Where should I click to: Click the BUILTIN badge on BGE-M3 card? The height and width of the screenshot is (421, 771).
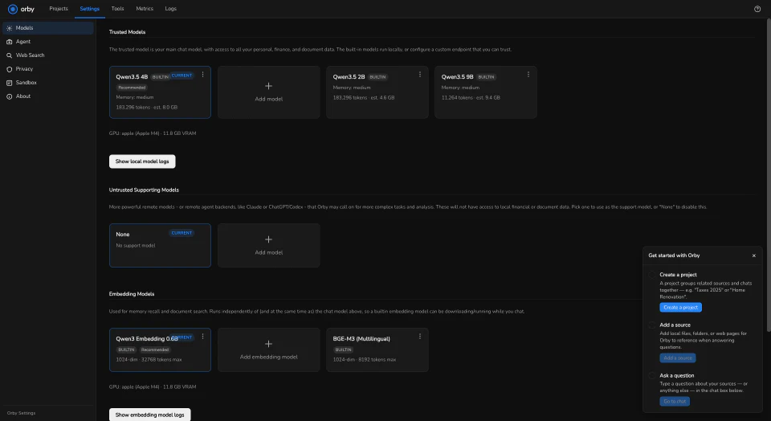[x=343, y=349]
